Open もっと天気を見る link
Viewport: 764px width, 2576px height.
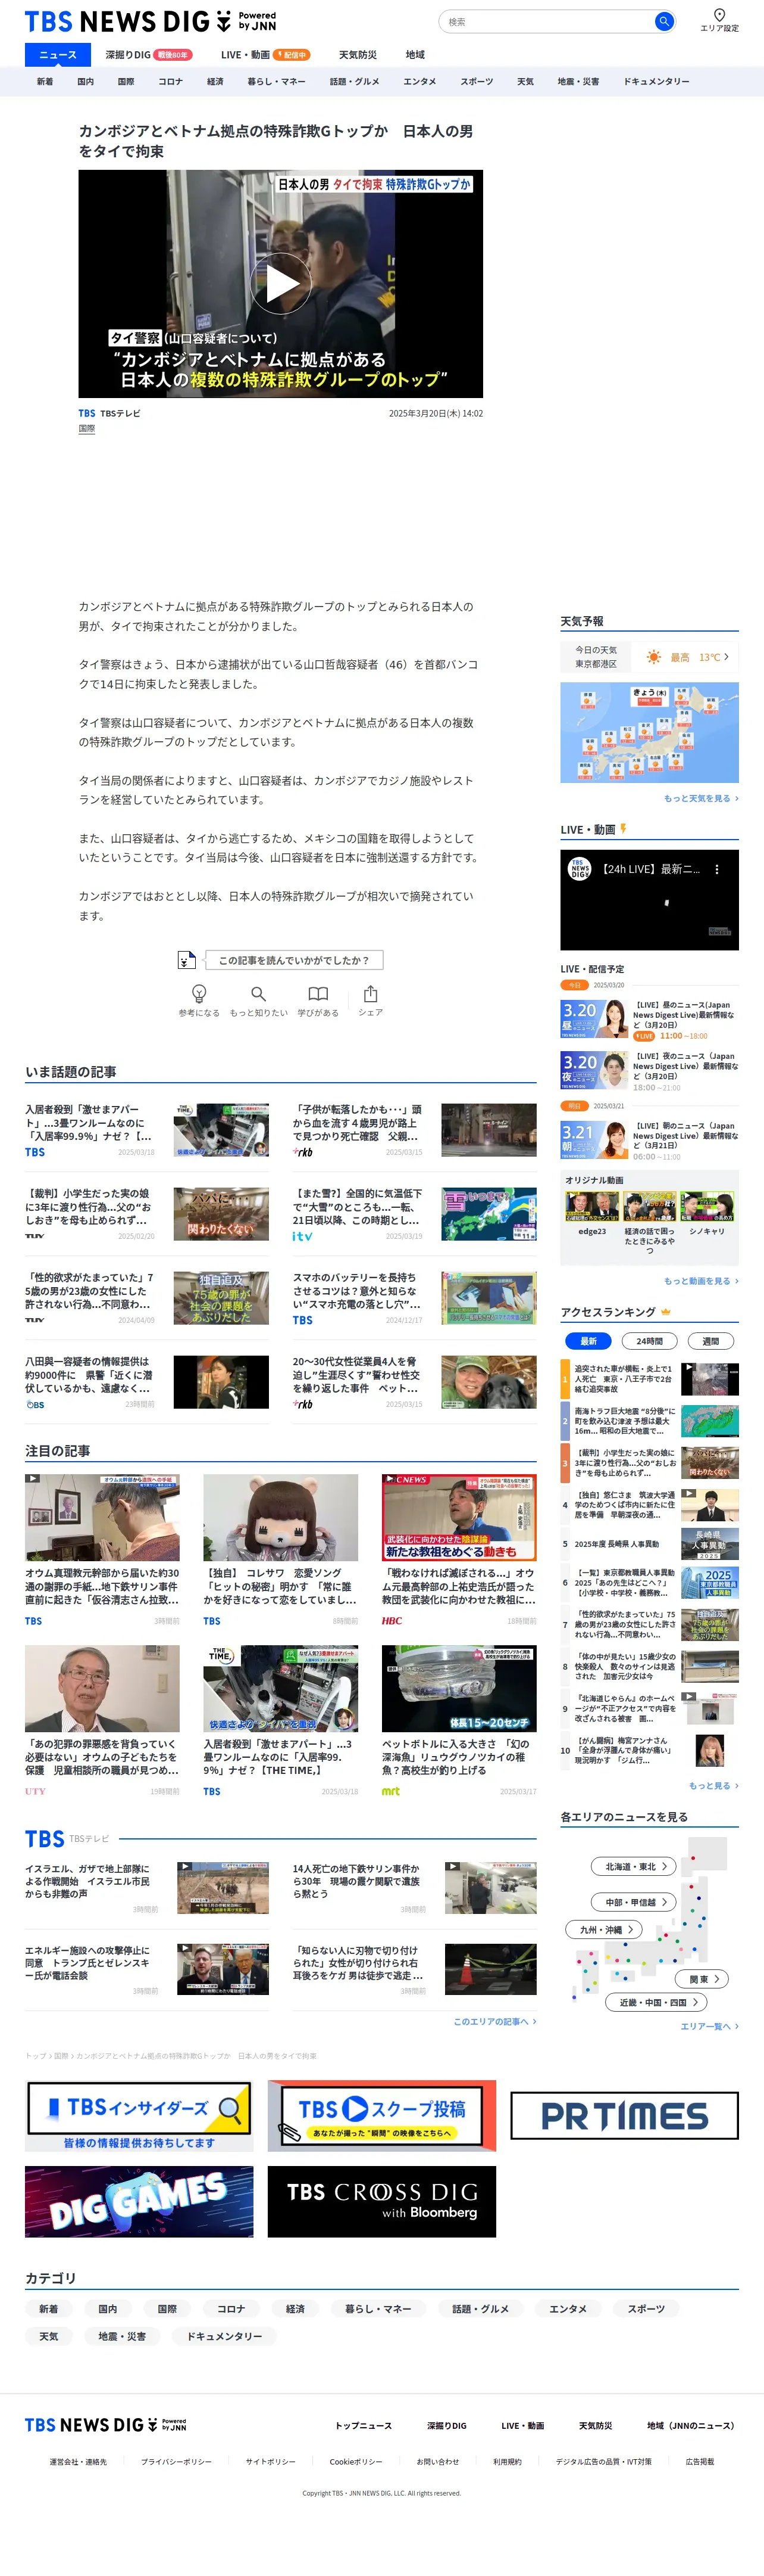click(701, 798)
